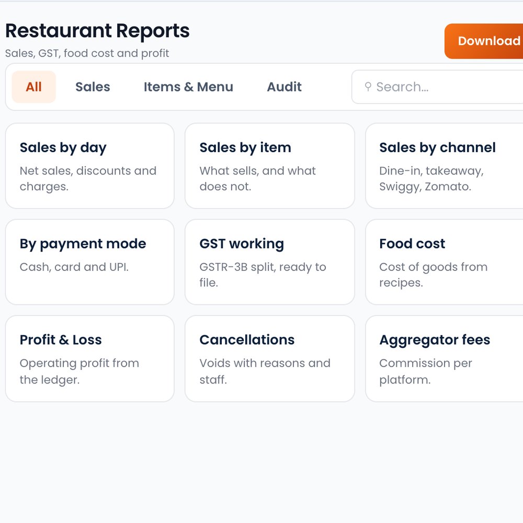
Task: Click 'Cost of goods from recipes.' text
Action: pos(433,275)
